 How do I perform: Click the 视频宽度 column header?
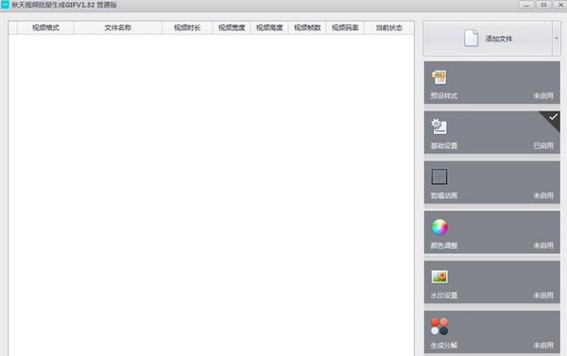point(232,27)
